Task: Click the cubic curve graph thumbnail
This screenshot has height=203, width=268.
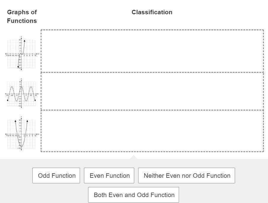Action: 22,53
